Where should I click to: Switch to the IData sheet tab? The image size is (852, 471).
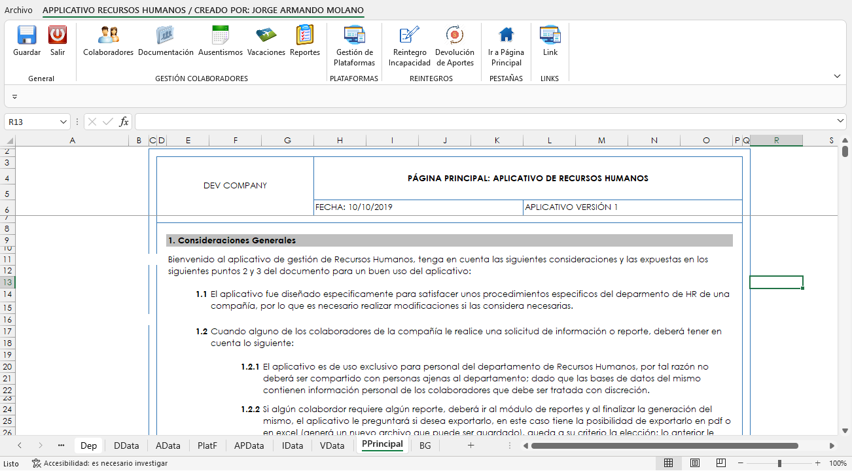(293, 445)
